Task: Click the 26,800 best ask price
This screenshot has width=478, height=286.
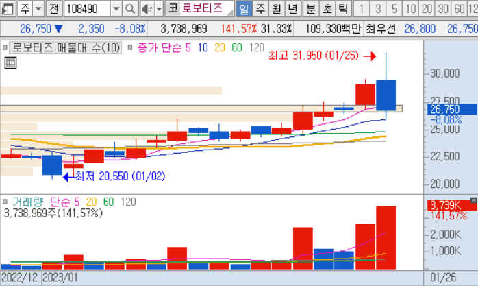Action: 420,29
